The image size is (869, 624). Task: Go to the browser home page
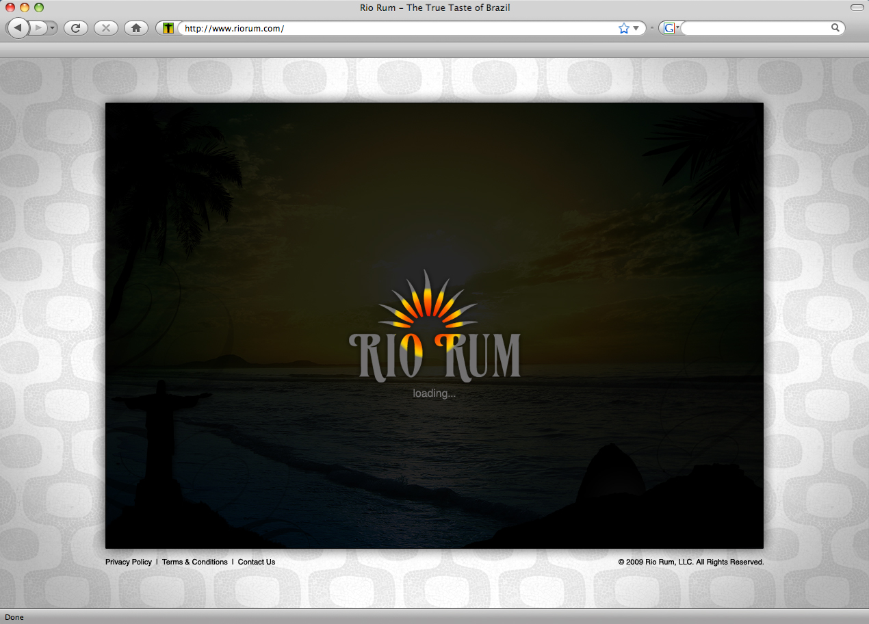(135, 28)
